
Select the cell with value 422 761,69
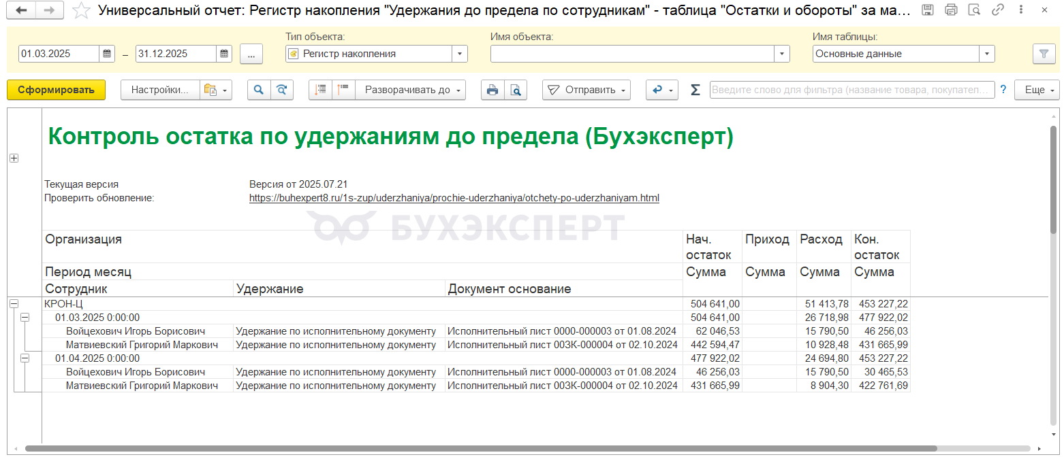[881, 386]
